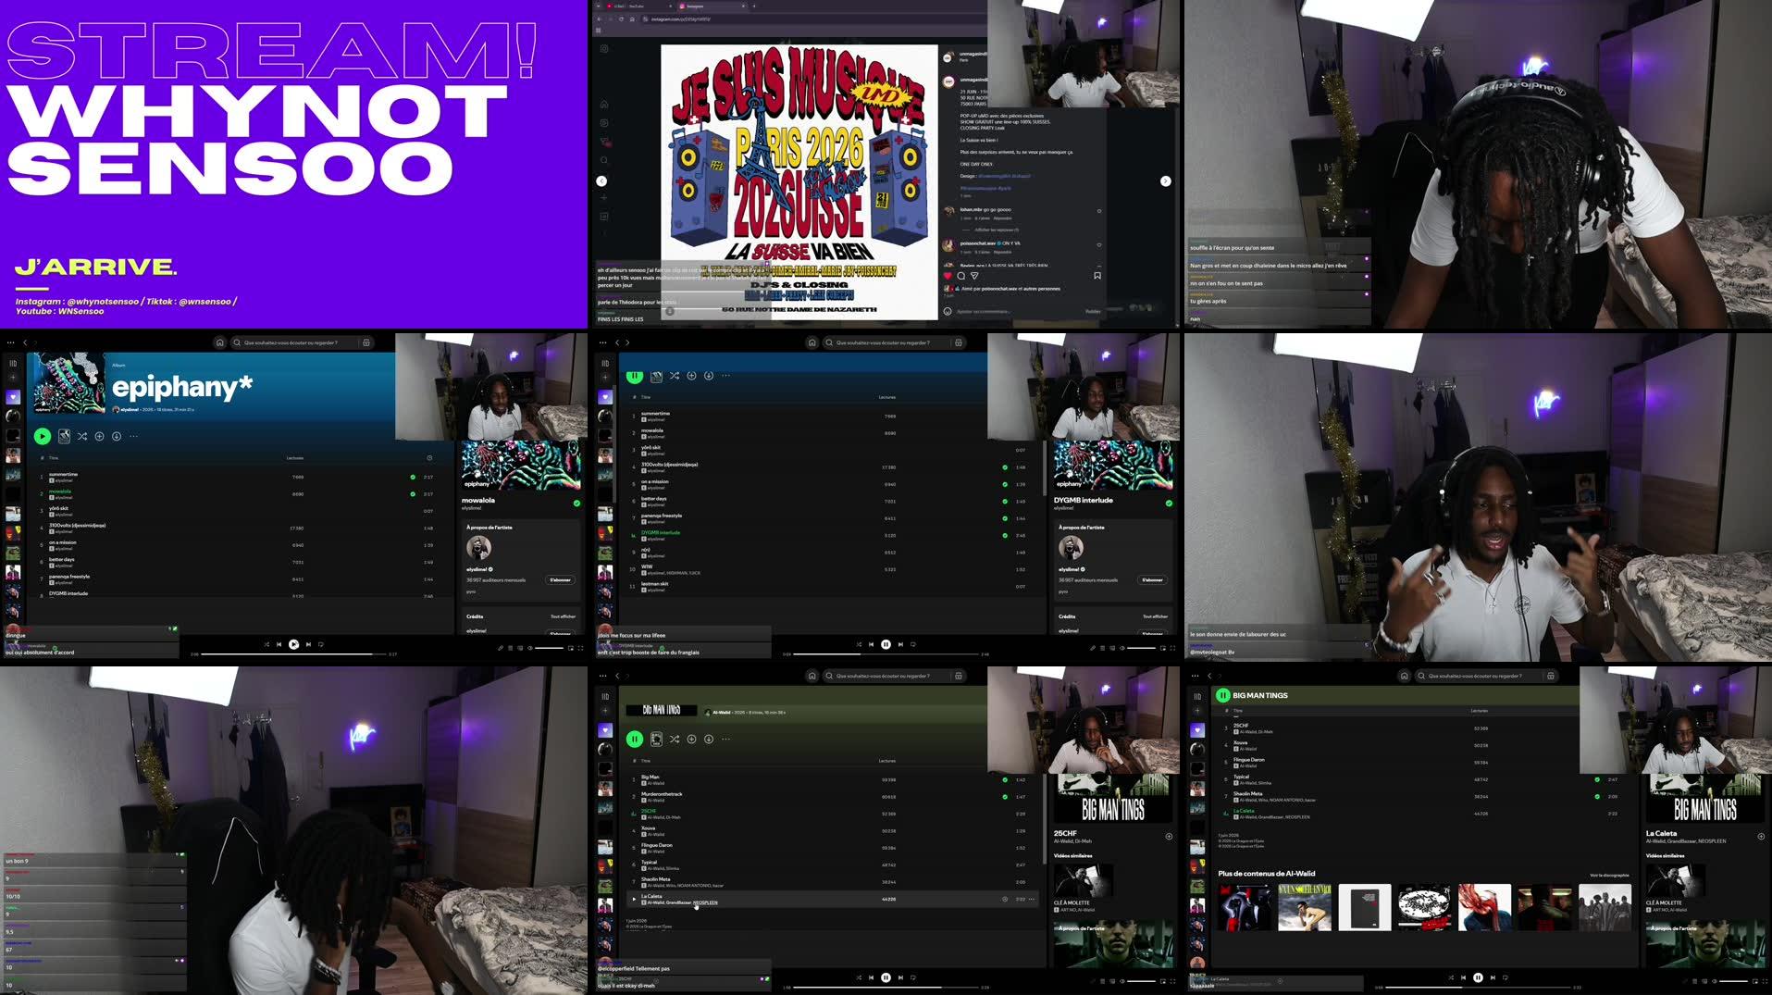Previous image arrow on Instagram Je Suis Musique post
Viewport: 1772px width, 995px height.
(601, 181)
